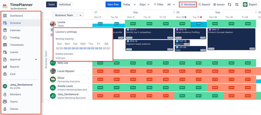Open the Filter option
261x115 pixels.
coord(159,4)
